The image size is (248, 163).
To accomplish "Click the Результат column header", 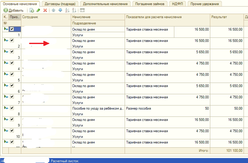I will (227, 17).
